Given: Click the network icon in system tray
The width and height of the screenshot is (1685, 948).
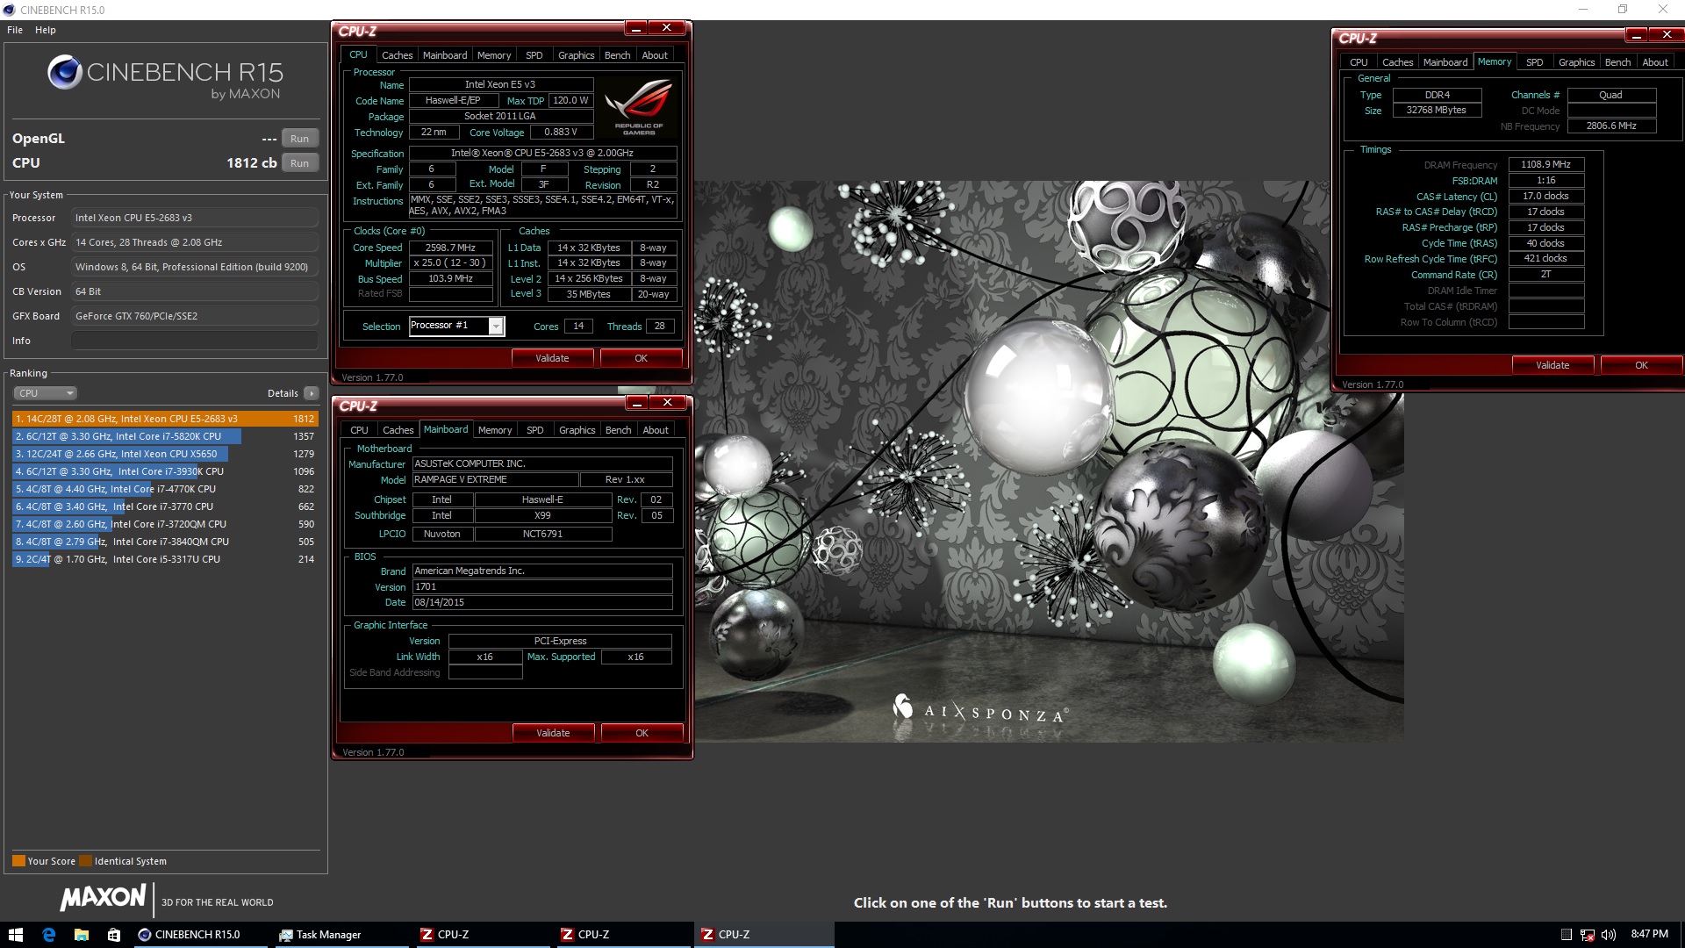Looking at the screenshot, I should (x=1587, y=935).
